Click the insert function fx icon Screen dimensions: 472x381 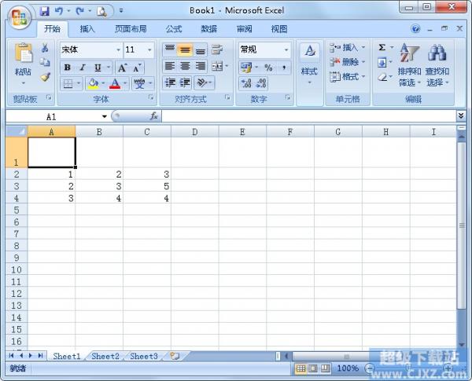pos(153,116)
